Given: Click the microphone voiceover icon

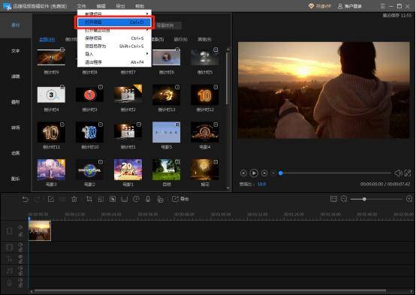Looking at the screenshot, I should (x=148, y=199).
